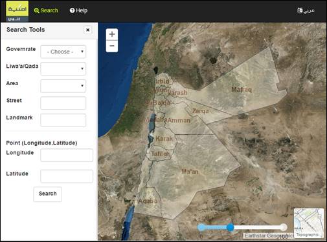The image size is (327, 242).
Task: Click the right end slider handle
Action: 284,227
